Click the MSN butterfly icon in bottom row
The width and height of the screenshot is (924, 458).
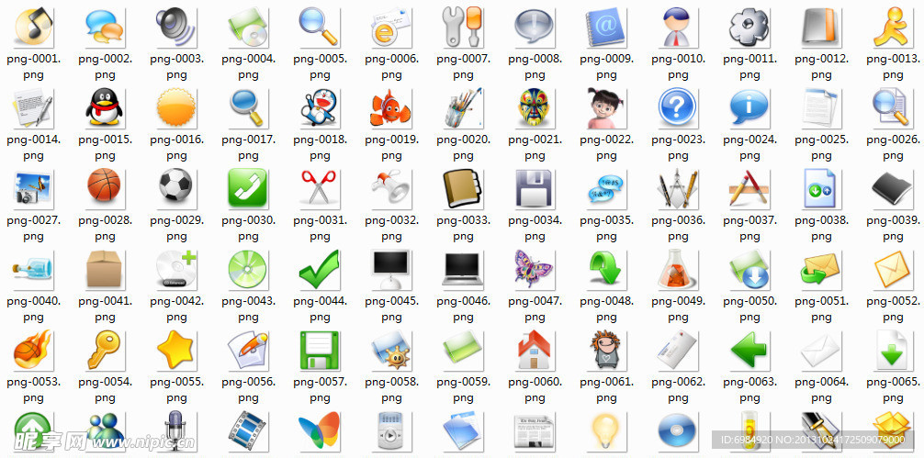coord(320,430)
